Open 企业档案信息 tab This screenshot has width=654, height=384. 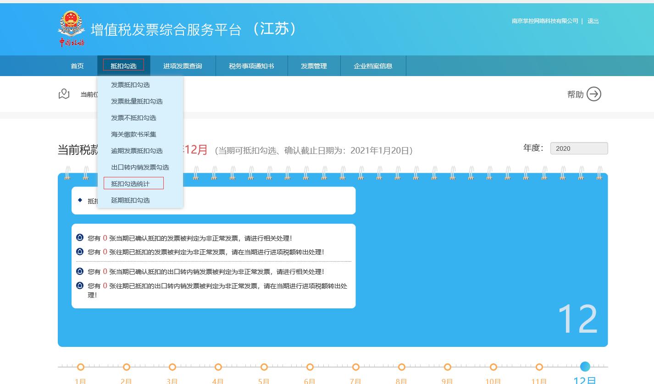(x=373, y=66)
